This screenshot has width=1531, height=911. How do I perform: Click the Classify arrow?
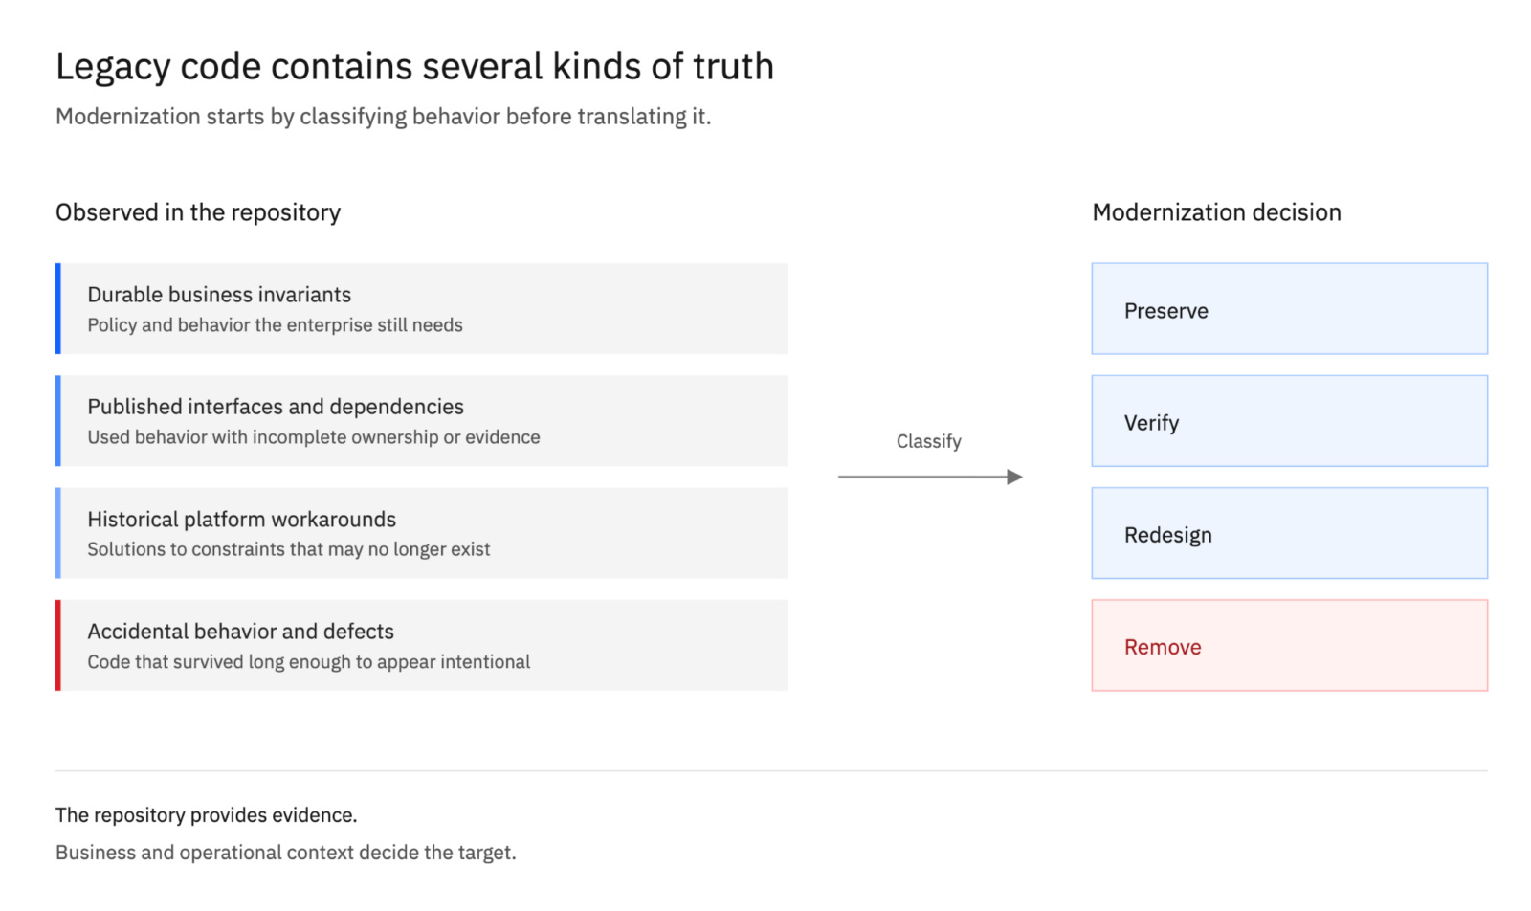(930, 477)
